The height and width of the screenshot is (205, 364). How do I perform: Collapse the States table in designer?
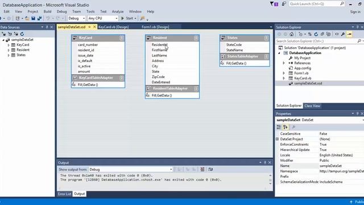coord(266,38)
